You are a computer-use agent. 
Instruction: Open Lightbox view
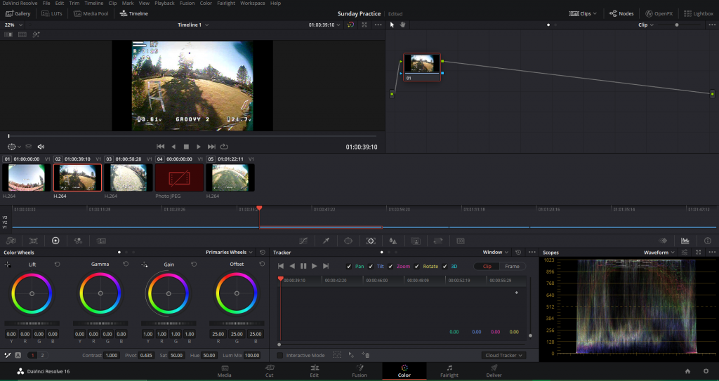point(699,14)
